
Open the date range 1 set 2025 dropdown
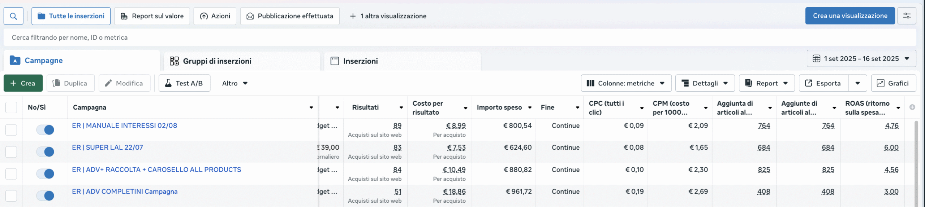(861, 58)
